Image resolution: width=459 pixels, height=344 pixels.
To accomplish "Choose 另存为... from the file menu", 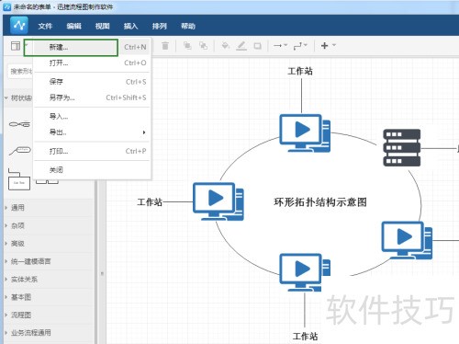I will pyautogui.click(x=92, y=97).
